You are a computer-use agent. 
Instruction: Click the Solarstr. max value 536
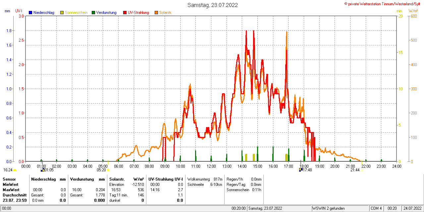(x=141, y=190)
